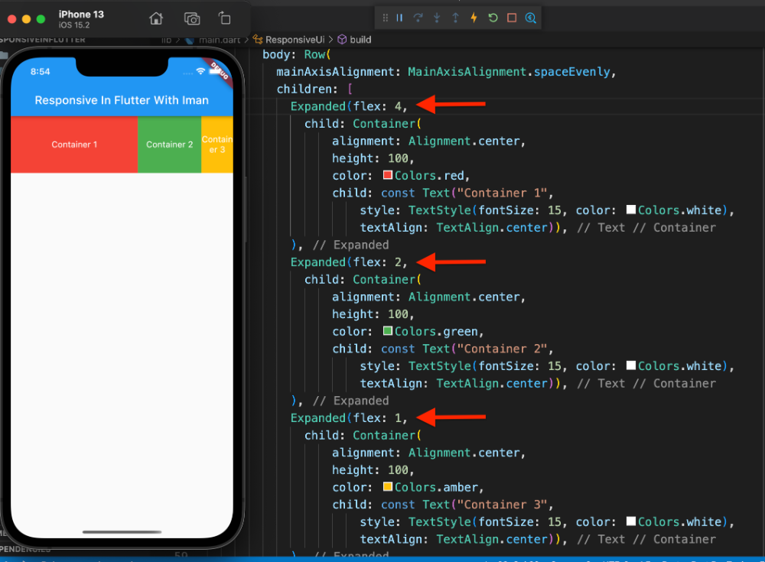Click the green Hot Restart icon
765x562 pixels.
[x=493, y=18]
